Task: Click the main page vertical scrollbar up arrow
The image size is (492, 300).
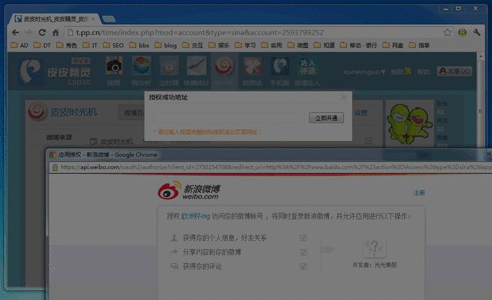Action: pyautogui.click(x=481, y=56)
